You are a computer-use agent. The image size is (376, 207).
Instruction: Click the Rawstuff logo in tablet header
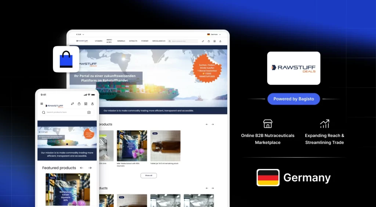82,41
